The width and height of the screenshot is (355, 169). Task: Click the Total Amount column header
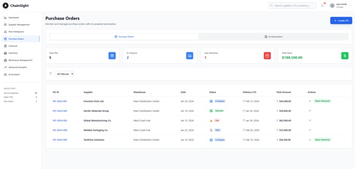coord(284,92)
